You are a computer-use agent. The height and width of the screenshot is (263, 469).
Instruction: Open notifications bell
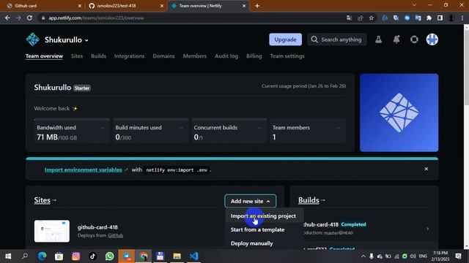tap(396, 39)
